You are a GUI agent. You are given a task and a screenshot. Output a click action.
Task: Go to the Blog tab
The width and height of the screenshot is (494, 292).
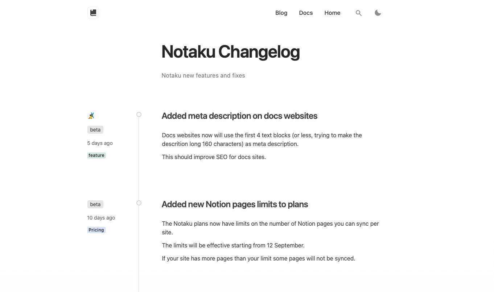(x=281, y=13)
